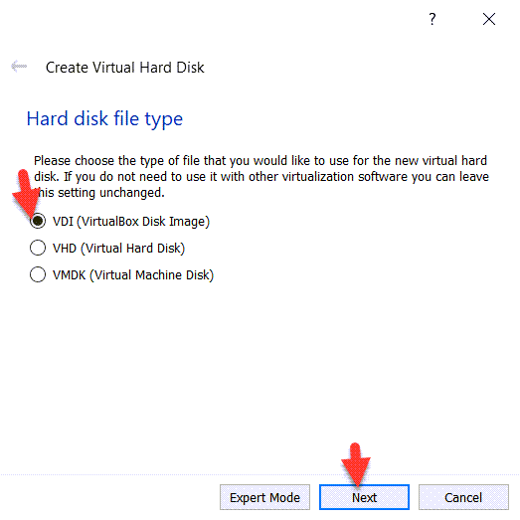Viewport: 520px width, 520px height.
Task: Go back using the left arrow icon
Action: point(19,67)
